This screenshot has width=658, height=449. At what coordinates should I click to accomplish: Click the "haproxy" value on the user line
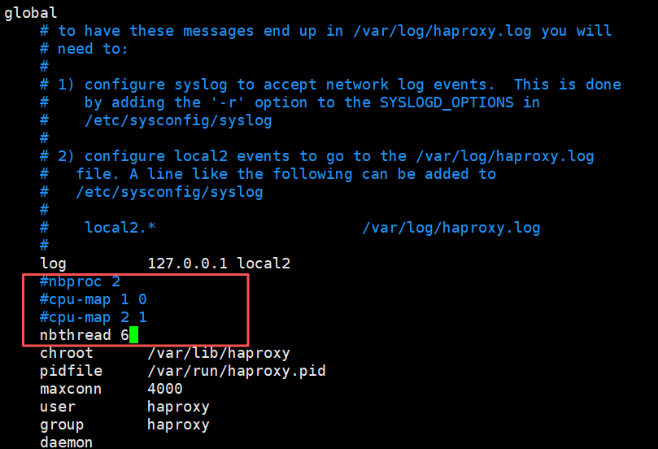coord(178,407)
